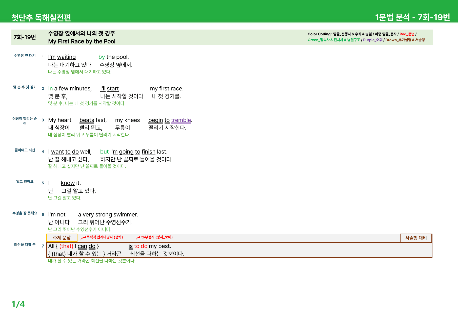Click the brown-boxed '서술형 대비' tag
458x323 pixels.
click(x=416, y=238)
